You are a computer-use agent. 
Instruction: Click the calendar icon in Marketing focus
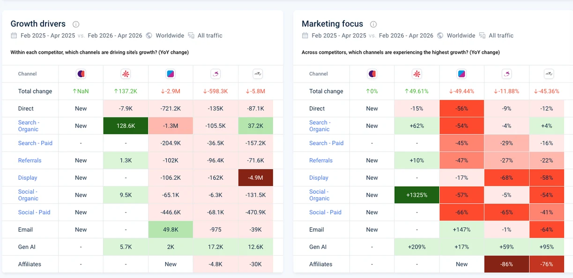click(x=305, y=36)
